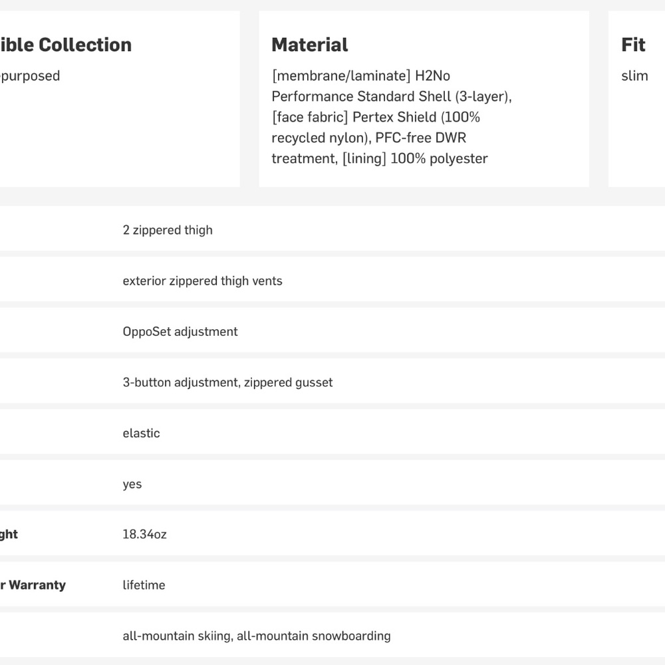665x665 pixels.
Task: Click the 'purposed' collection text
Action: pyautogui.click(x=30, y=76)
